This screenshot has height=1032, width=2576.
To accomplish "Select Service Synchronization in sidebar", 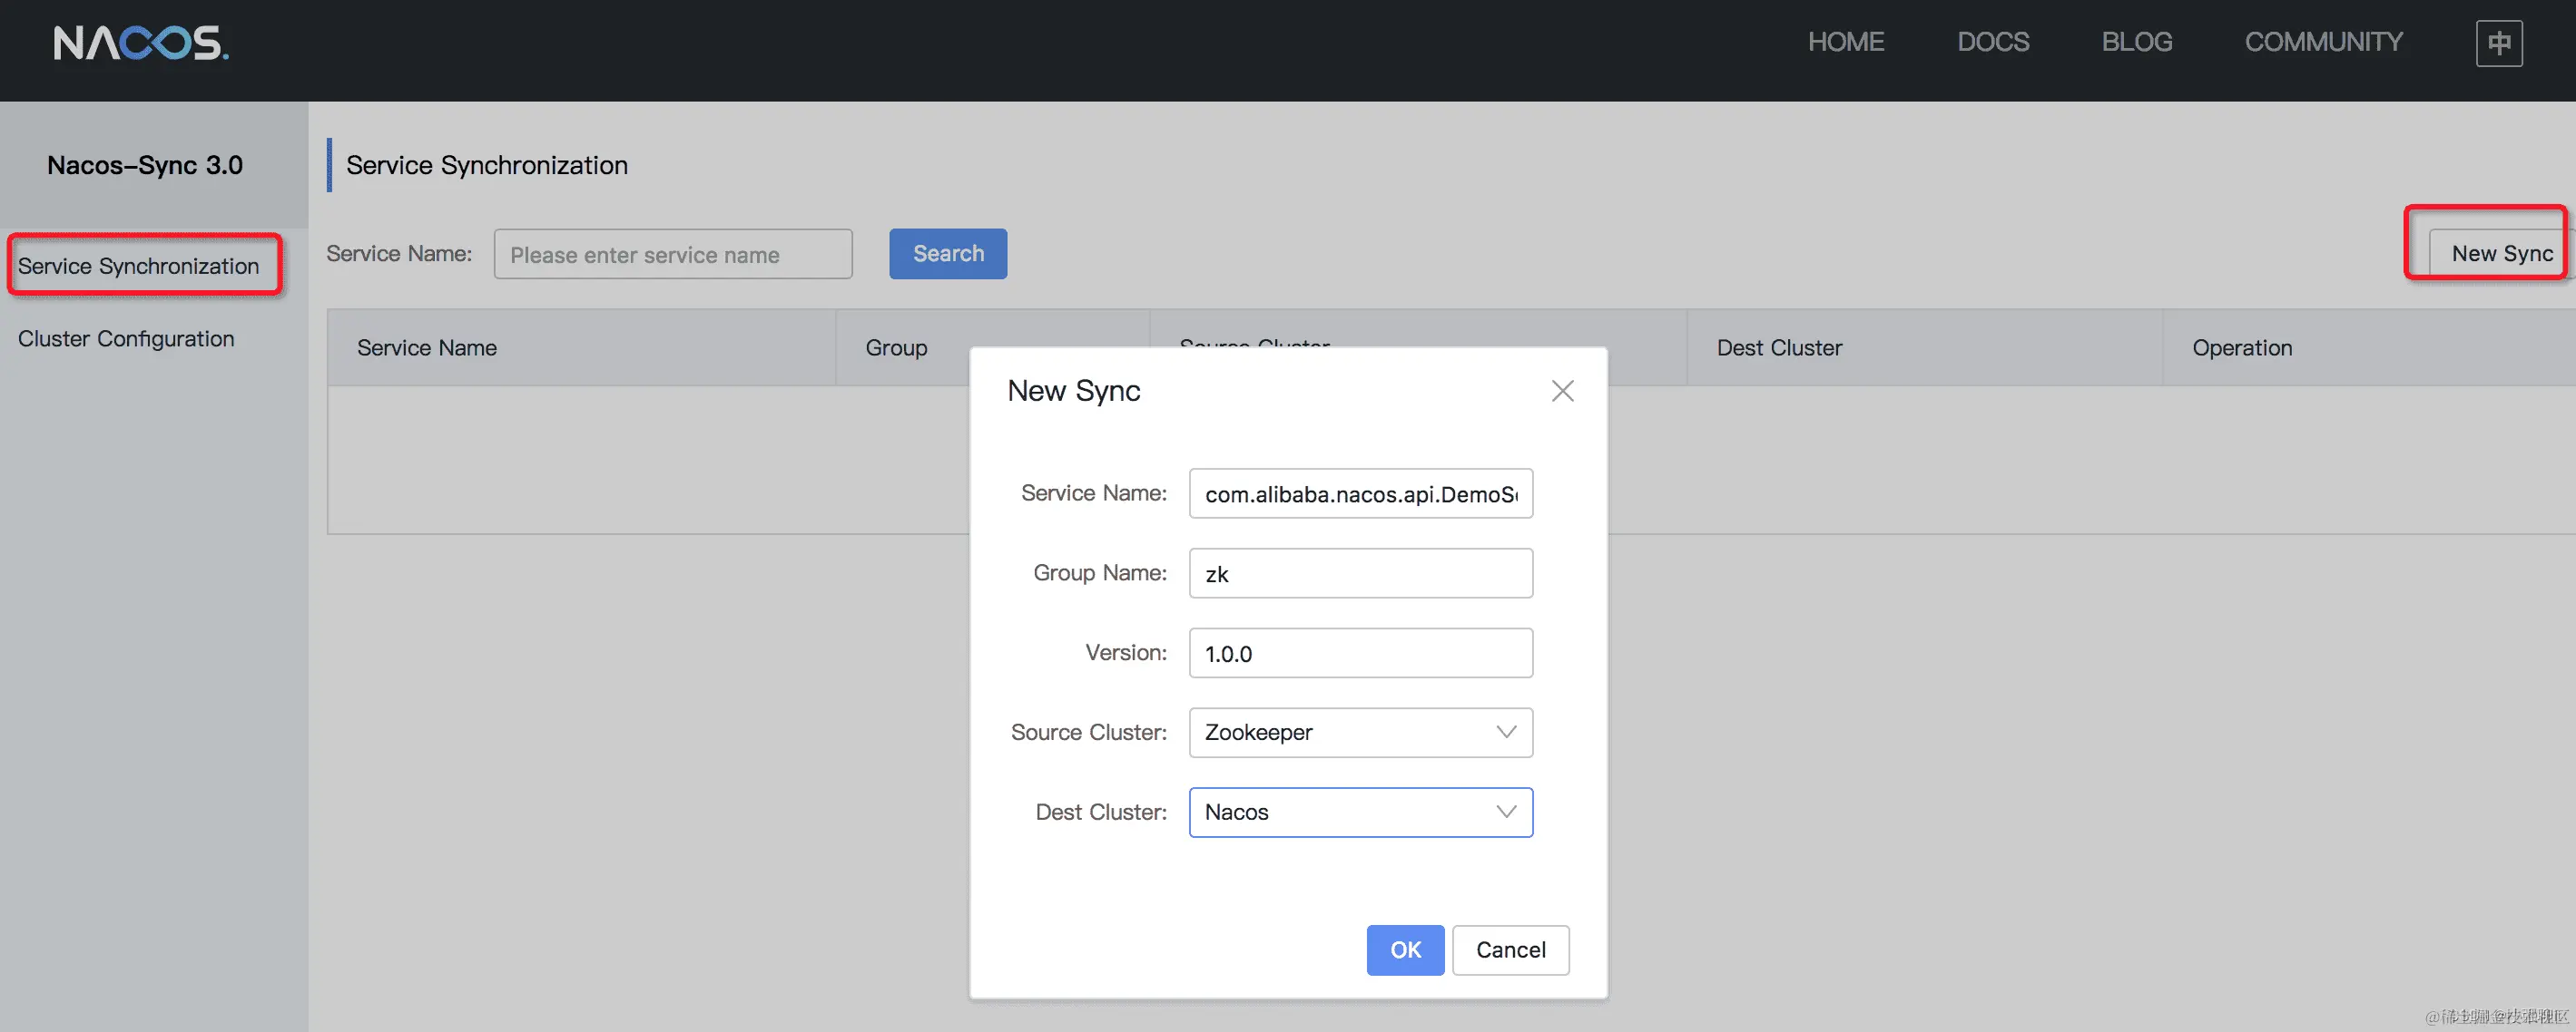I will pos(139,266).
